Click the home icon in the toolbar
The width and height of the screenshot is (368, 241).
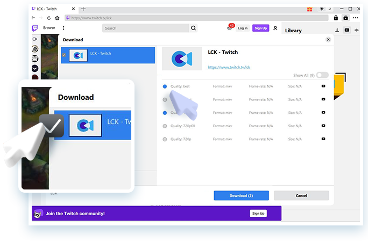click(57, 18)
